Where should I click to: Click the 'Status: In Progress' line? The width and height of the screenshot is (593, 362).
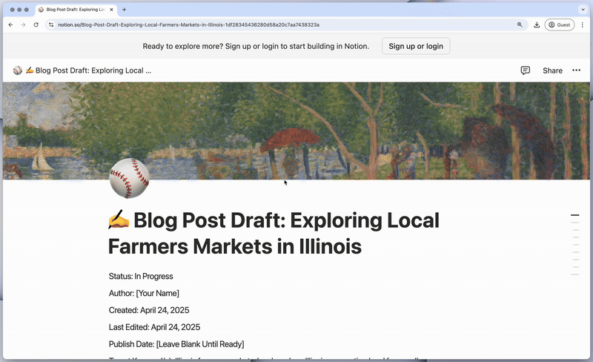click(141, 277)
